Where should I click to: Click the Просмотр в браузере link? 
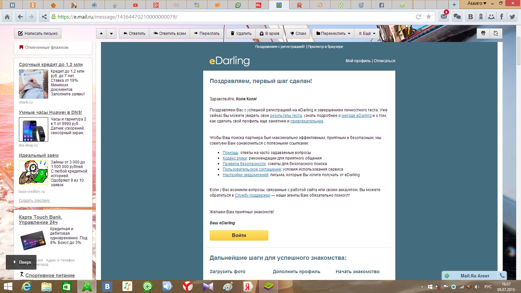click(325, 47)
